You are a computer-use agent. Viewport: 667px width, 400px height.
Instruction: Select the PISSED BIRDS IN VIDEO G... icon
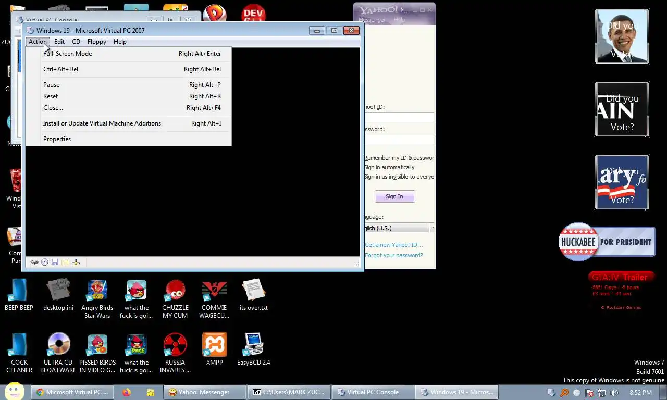(x=97, y=353)
